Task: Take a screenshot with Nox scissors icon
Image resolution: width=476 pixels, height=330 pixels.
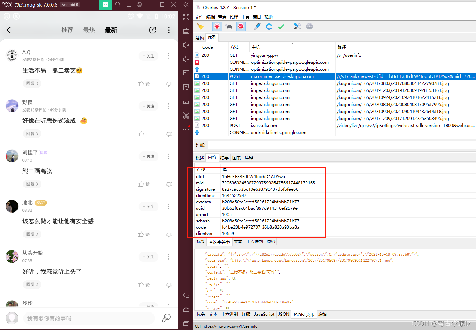Action: [x=186, y=115]
